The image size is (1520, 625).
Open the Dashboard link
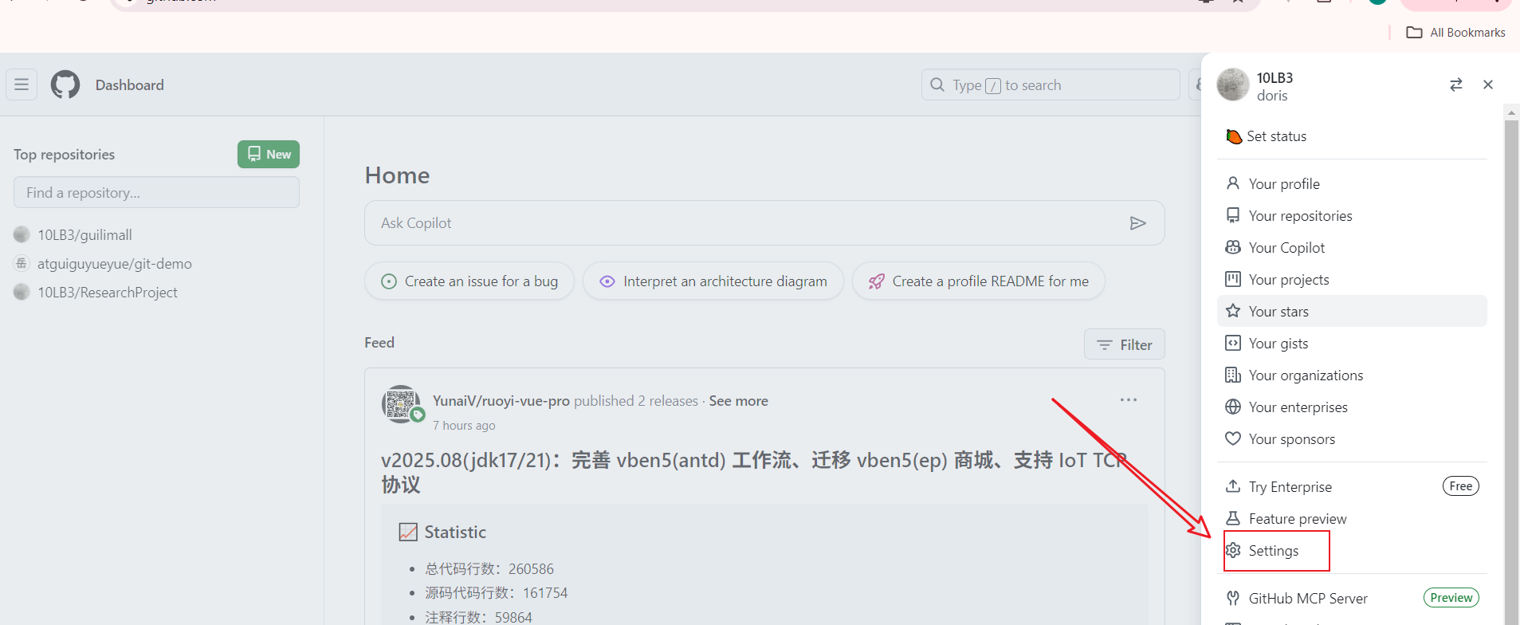(x=130, y=85)
